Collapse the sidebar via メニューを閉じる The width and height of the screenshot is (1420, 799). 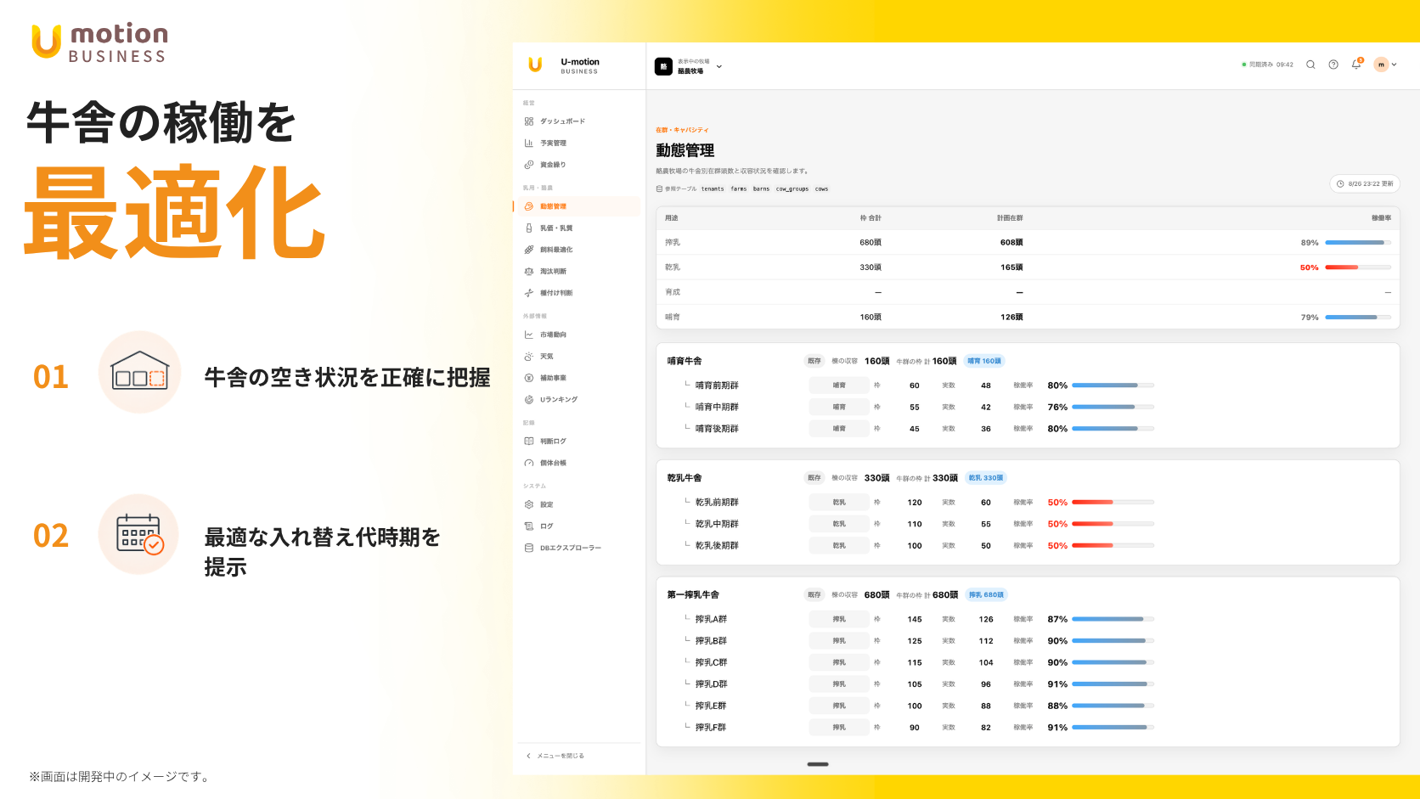pyautogui.click(x=555, y=756)
